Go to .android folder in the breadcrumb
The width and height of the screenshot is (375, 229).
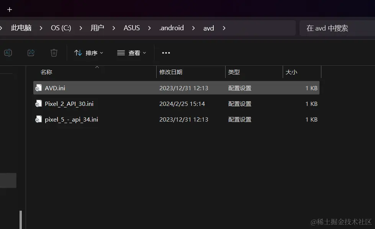(172, 28)
